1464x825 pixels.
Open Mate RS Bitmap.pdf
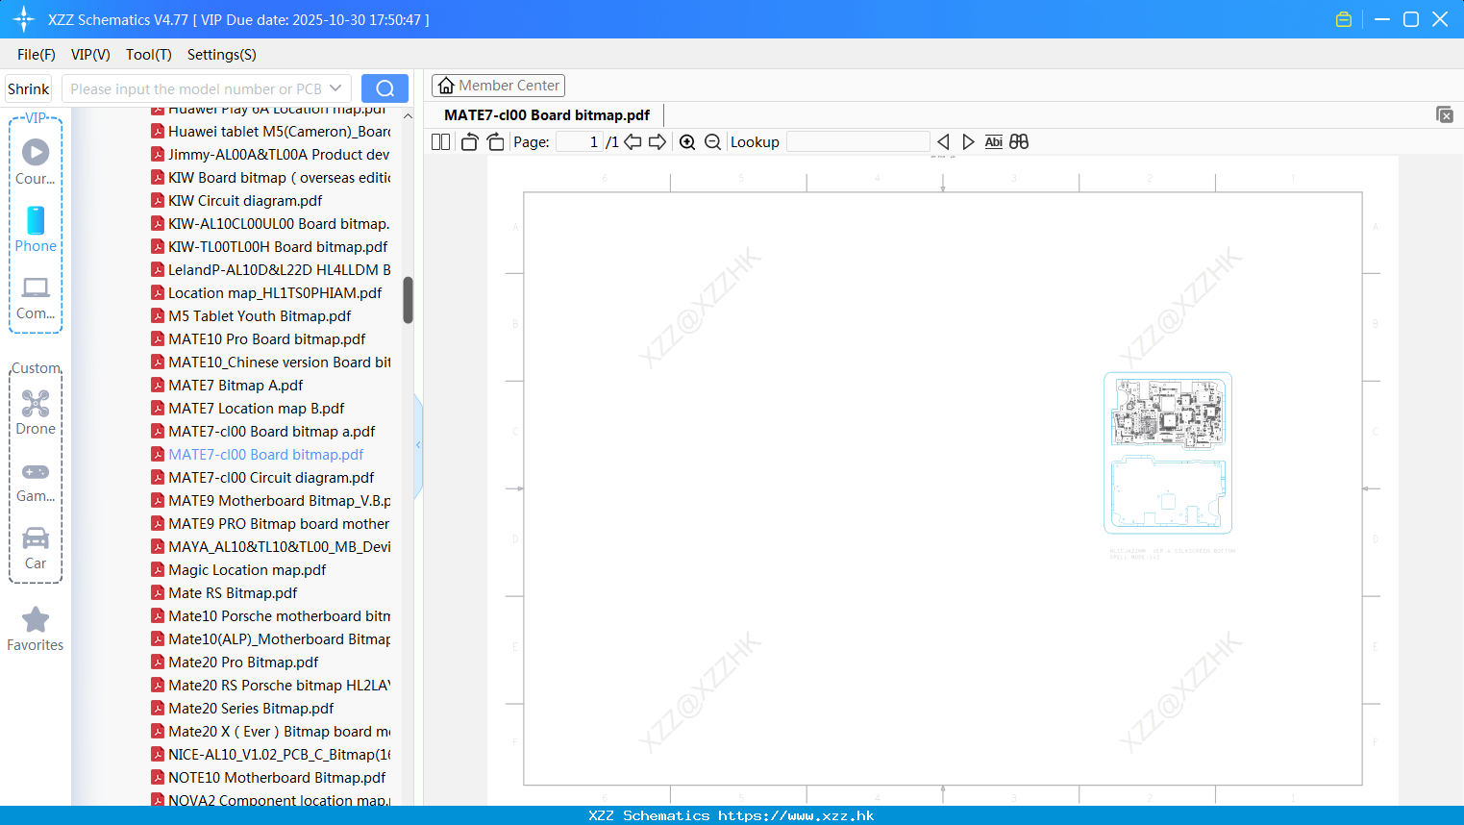233,593
